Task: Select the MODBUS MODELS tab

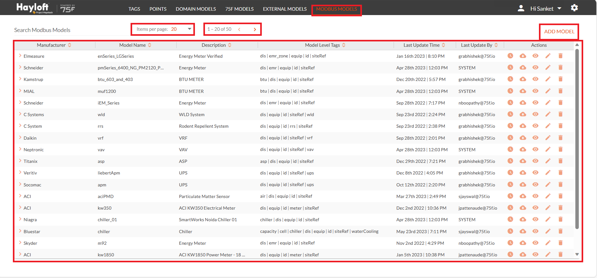Action: 336,9
